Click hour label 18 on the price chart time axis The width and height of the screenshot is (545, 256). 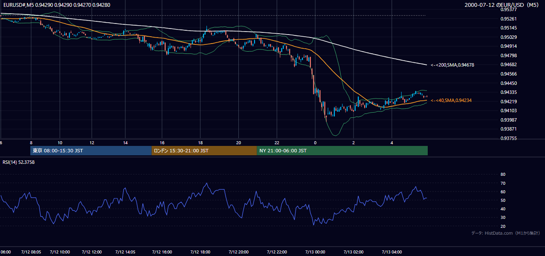[200, 143]
